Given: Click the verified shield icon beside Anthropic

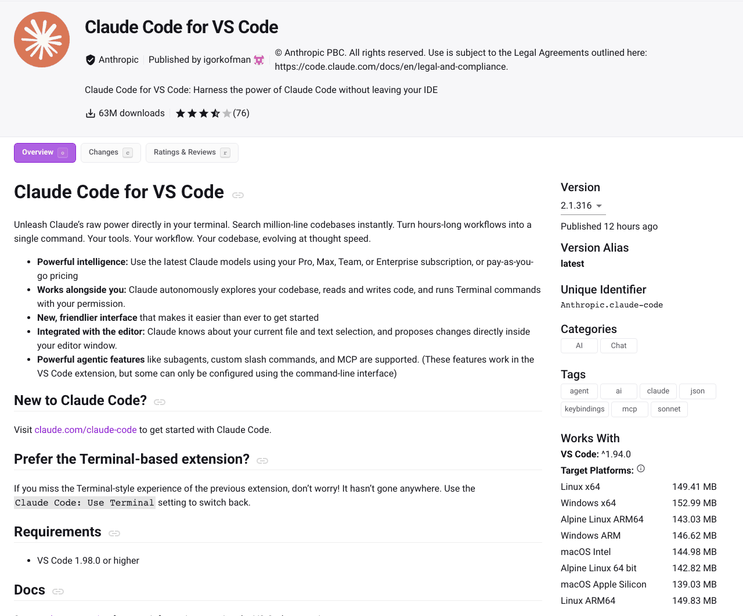Looking at the screenshot, I should coord(91,60).
